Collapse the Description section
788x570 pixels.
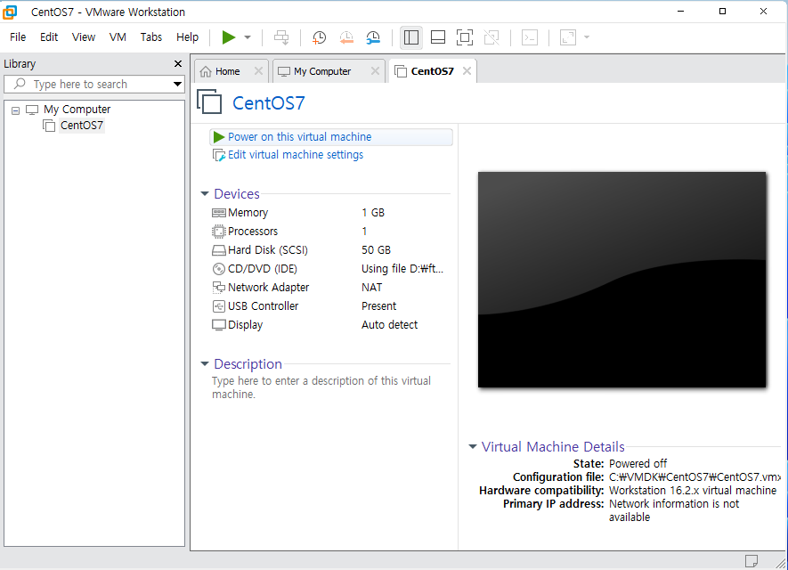205,363
